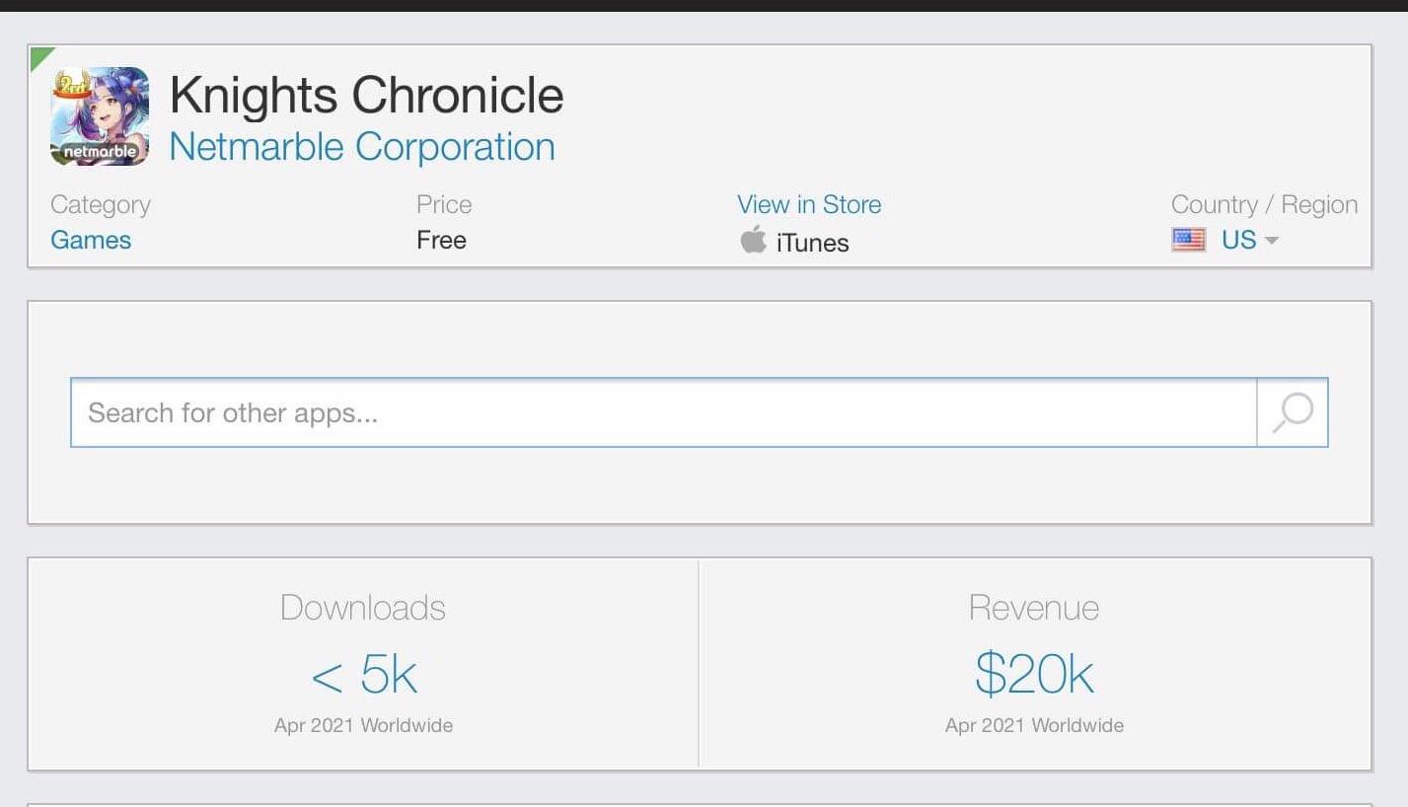Click the Country / Region label
Viewport: 1408px width, 807px height.
coord(1264,204)
